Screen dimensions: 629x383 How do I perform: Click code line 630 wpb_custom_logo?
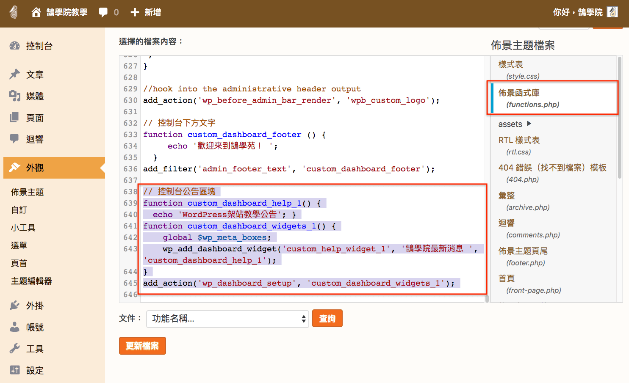291,100
